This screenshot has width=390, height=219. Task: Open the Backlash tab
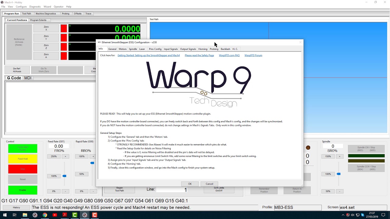coord(225,49)
